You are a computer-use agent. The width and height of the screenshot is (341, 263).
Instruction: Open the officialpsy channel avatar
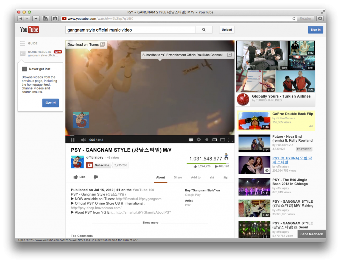point(77,162)
